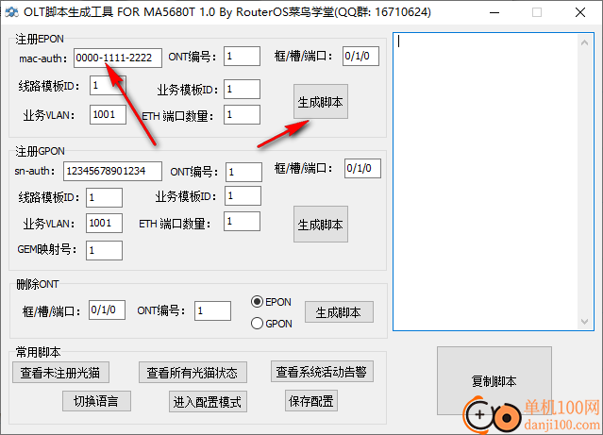Click EPON 框/槽/端口 input field
Viewport: 603px width, 435px height.
point(360,57)
